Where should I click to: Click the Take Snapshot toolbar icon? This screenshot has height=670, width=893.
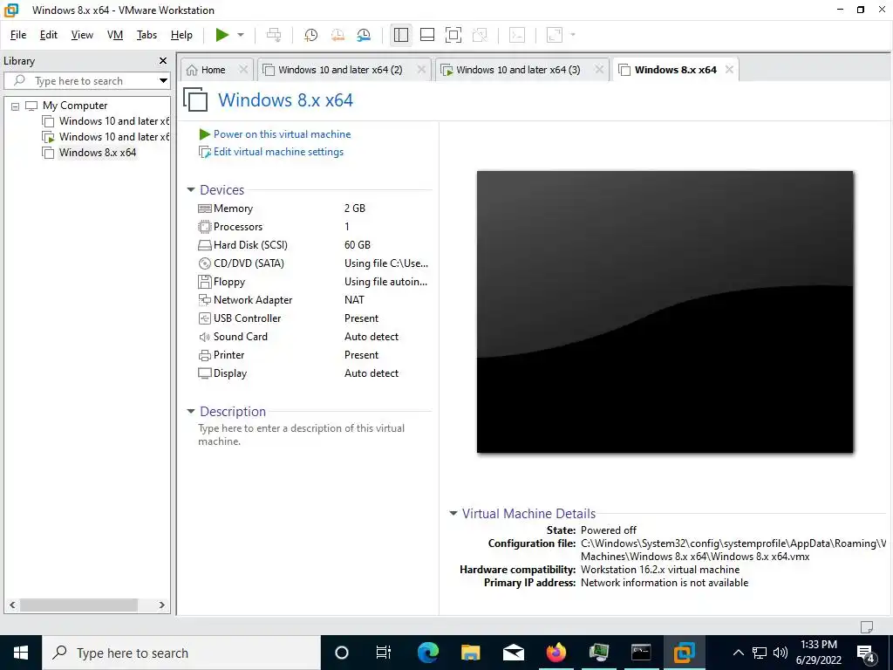pyautogui.click(x=311, y=35)
